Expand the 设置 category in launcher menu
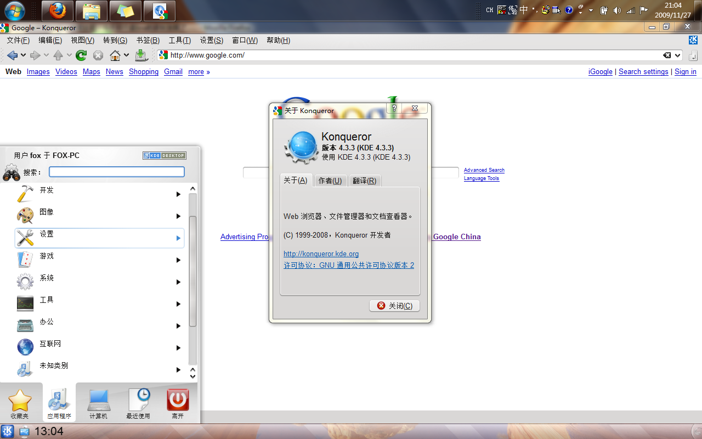 pyautogui.click(x=99, y=238)
